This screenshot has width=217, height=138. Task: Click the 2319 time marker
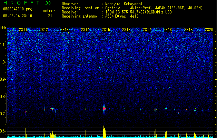pyautogui.click(x=188, y=30)
